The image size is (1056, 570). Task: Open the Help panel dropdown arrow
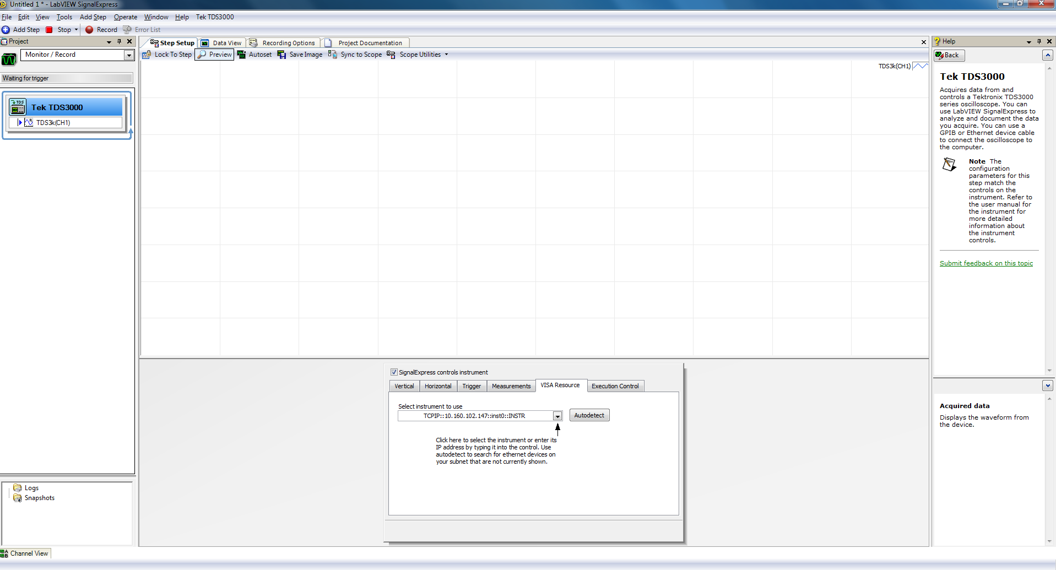[x=1029, y=42]
